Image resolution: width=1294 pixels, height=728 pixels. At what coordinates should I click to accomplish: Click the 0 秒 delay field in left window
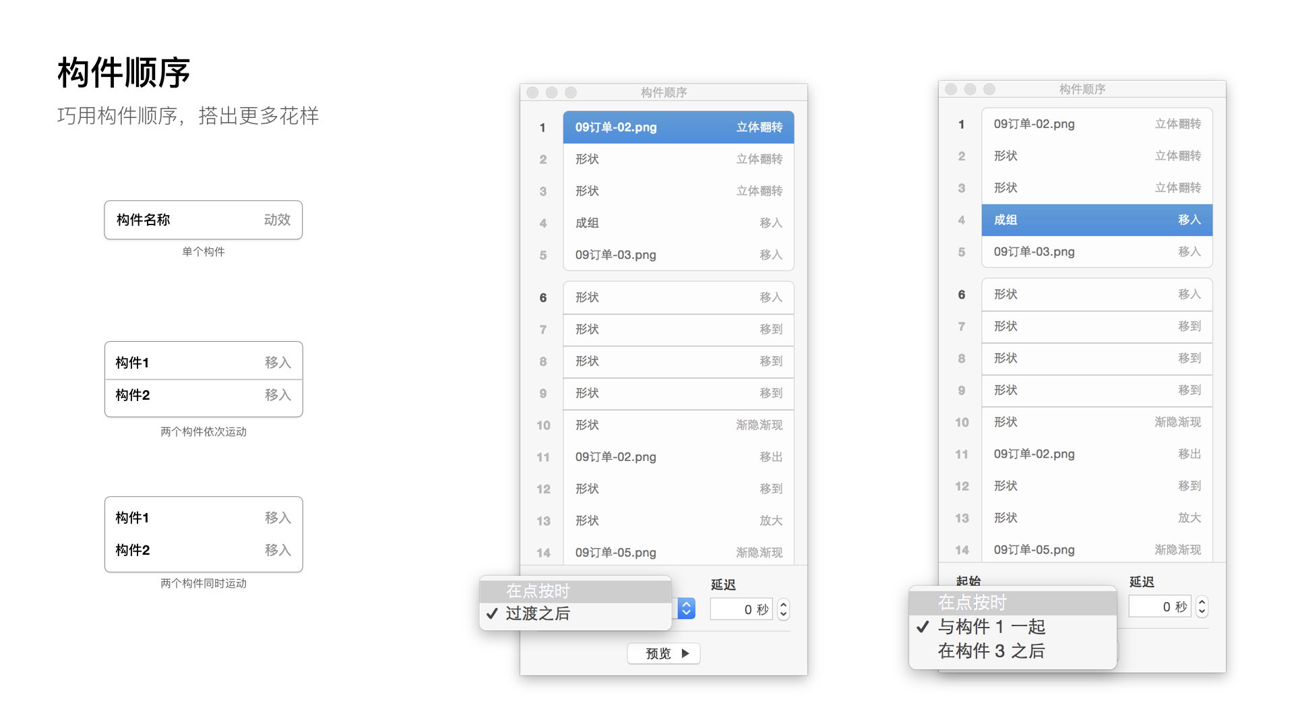741,609
